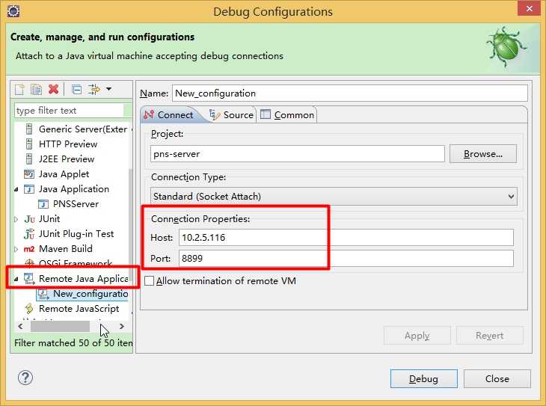Click the JUnit Plug-in Test icon

(29, 233)
